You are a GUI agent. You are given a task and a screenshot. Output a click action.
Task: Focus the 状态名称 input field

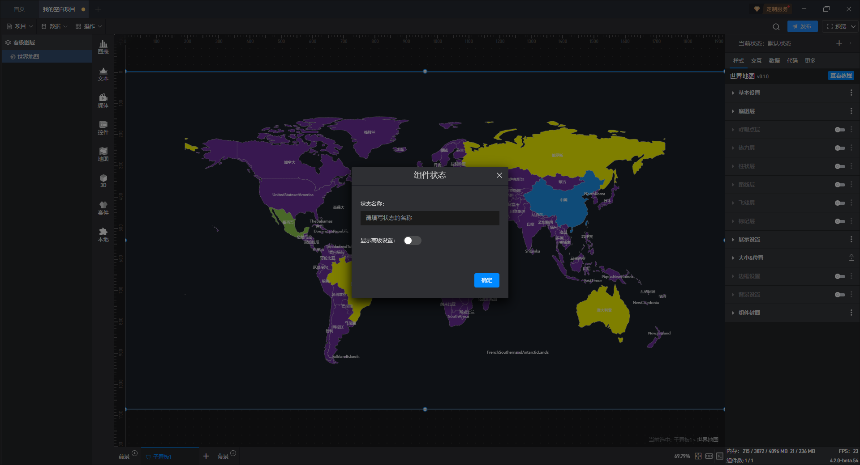430,218
